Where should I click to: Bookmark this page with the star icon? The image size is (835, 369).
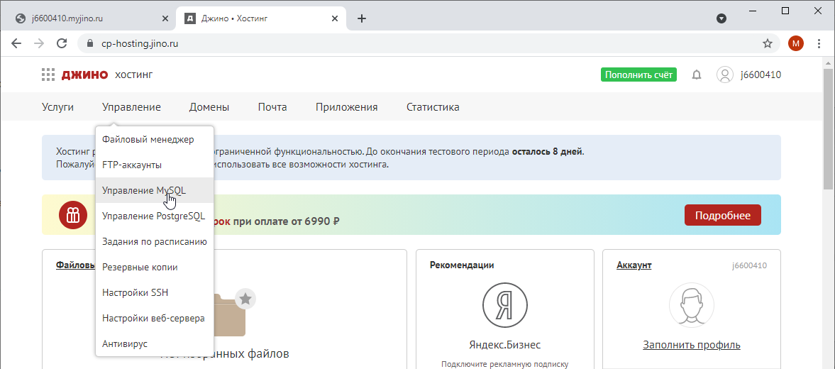pos(767,43)
